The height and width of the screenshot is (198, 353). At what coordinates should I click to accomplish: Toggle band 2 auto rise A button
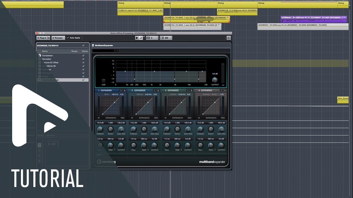point(148,150)
